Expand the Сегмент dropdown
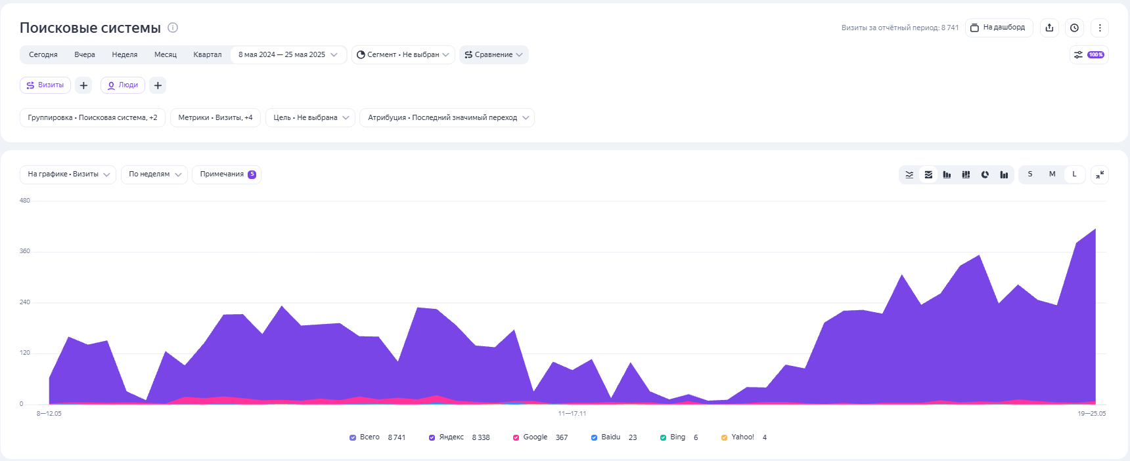This screenshot has height=461, width=1130. pos(403,54)
